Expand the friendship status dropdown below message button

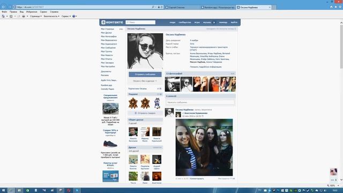145,81
